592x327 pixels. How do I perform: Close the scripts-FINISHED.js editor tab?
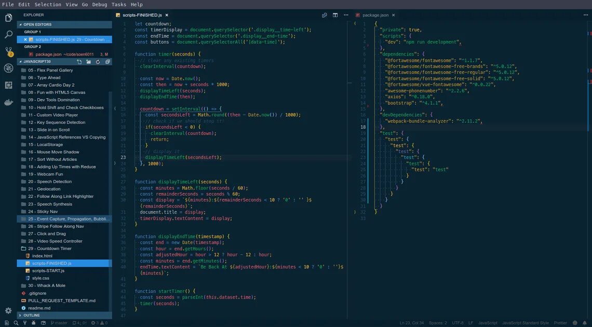(167, 15)
